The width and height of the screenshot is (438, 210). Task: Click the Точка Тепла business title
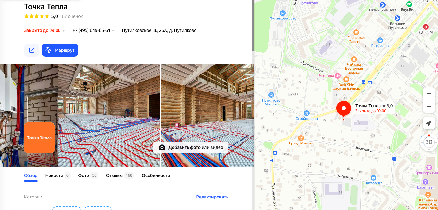pyautogui.click(x=46, y=7)
